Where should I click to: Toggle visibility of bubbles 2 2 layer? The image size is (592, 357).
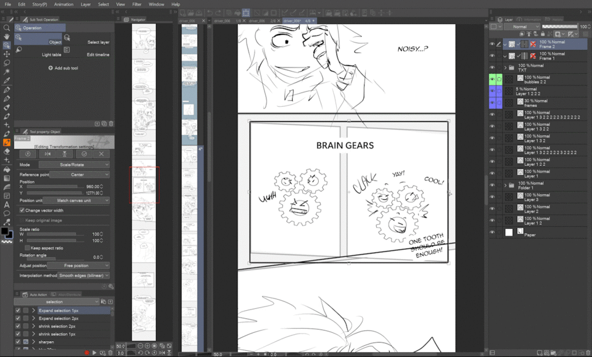[492, 80]
